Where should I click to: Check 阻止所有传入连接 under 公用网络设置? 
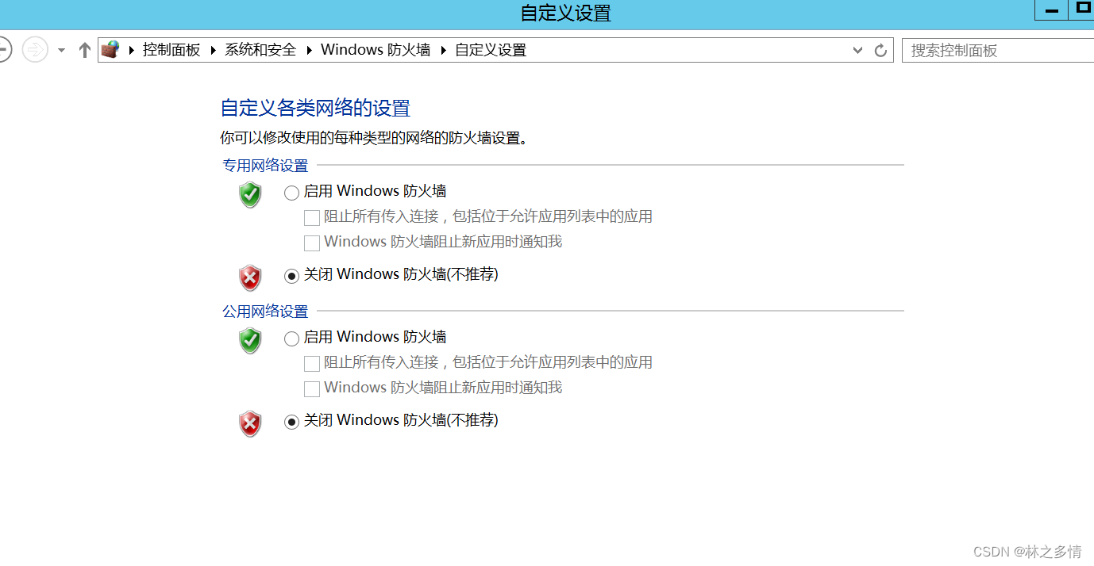312,364
